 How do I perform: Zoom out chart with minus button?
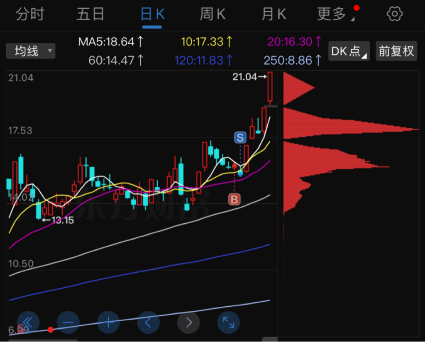68,322
